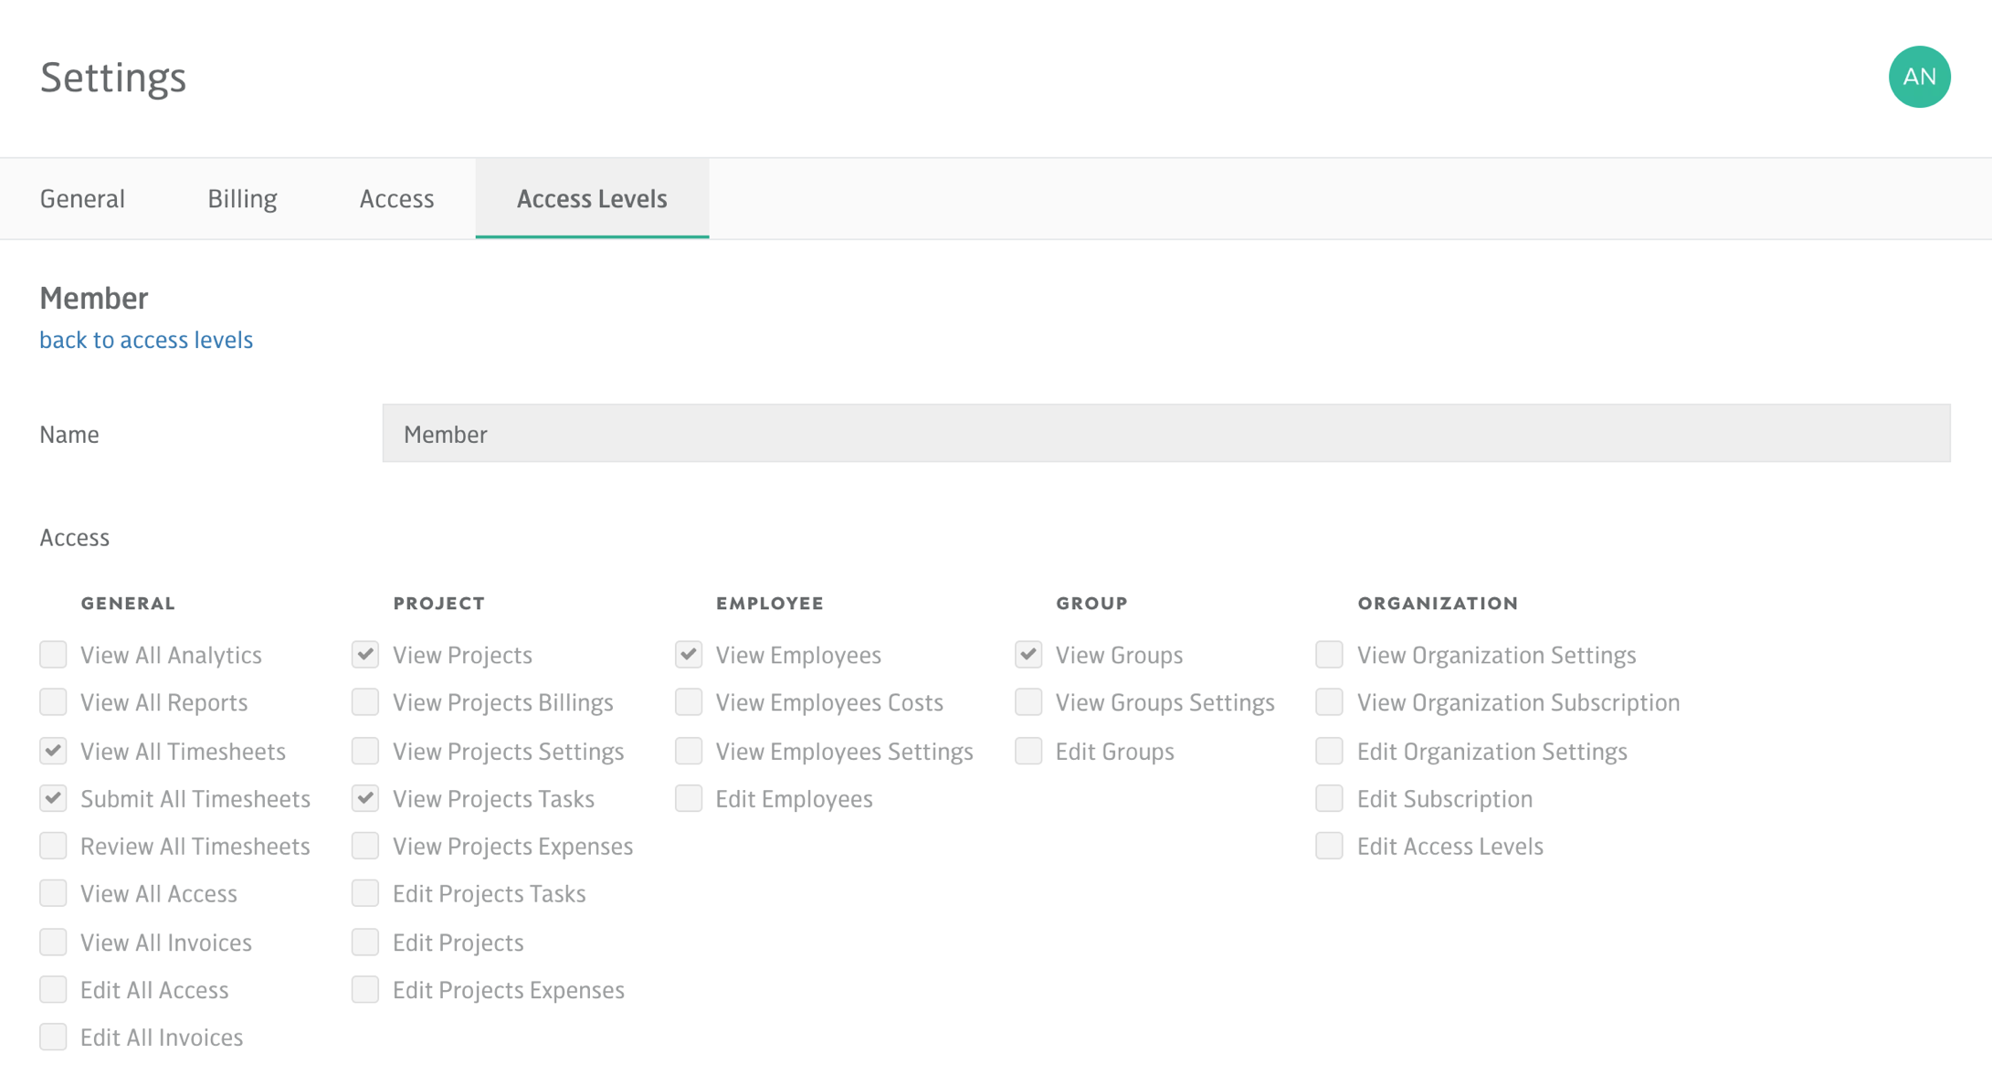Viewport: 1992px width, 1085px height.
Task: Switch to the General tab
Action: coord(82,198)
